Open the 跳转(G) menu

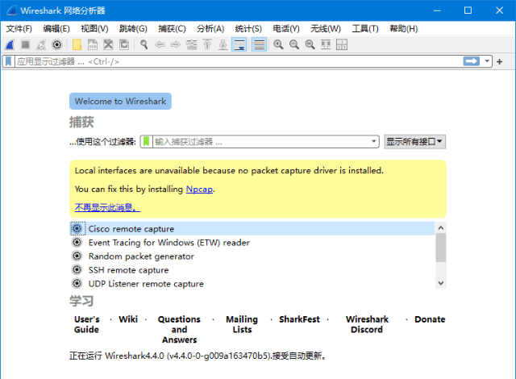pos(133,28)
